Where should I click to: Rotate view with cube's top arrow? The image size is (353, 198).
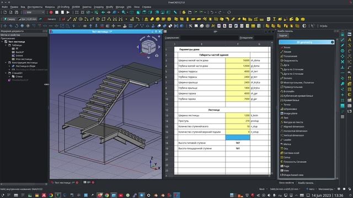tap(148, 36)
